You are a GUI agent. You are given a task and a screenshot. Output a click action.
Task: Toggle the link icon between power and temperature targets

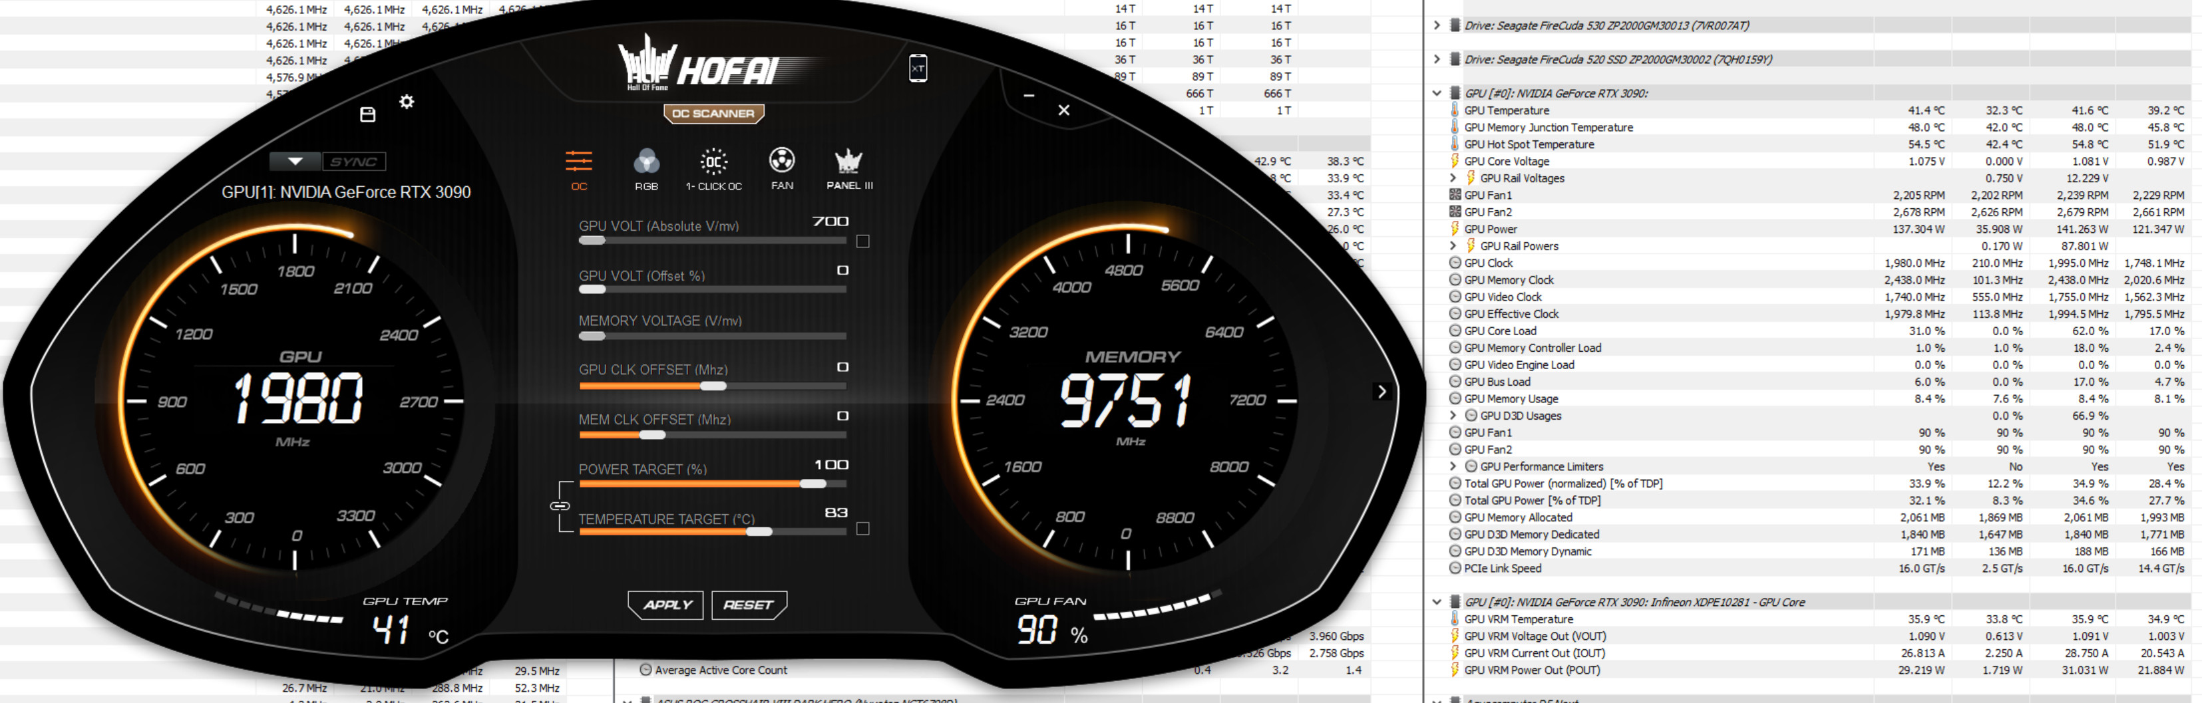pyautogui.click(x=560, y=505)
